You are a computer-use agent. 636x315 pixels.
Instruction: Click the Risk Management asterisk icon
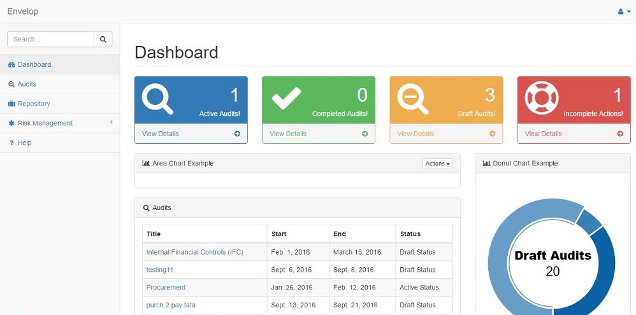[11, 123]
